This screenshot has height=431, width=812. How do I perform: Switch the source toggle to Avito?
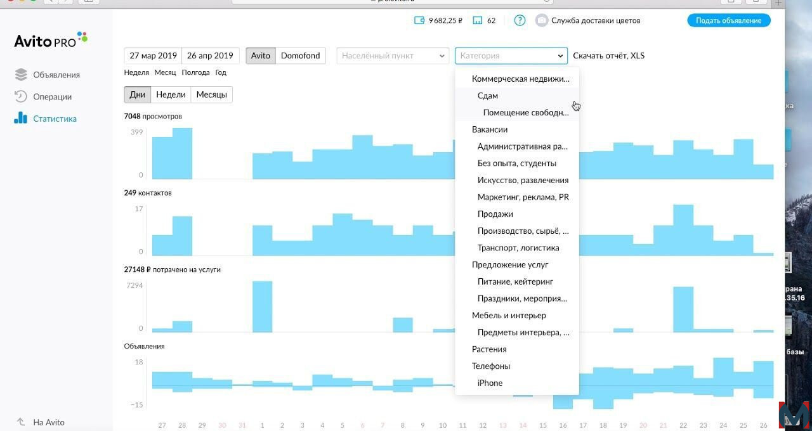pyautogui.click(x=261, y=56)
